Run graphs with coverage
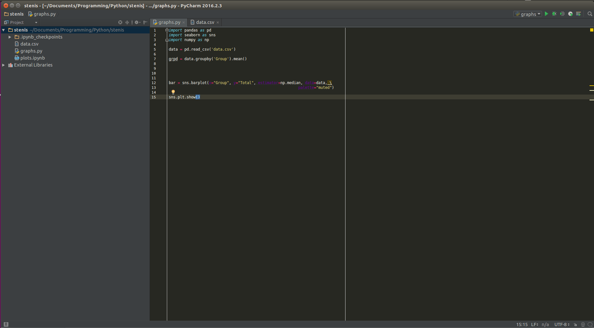 pos(562,14)
